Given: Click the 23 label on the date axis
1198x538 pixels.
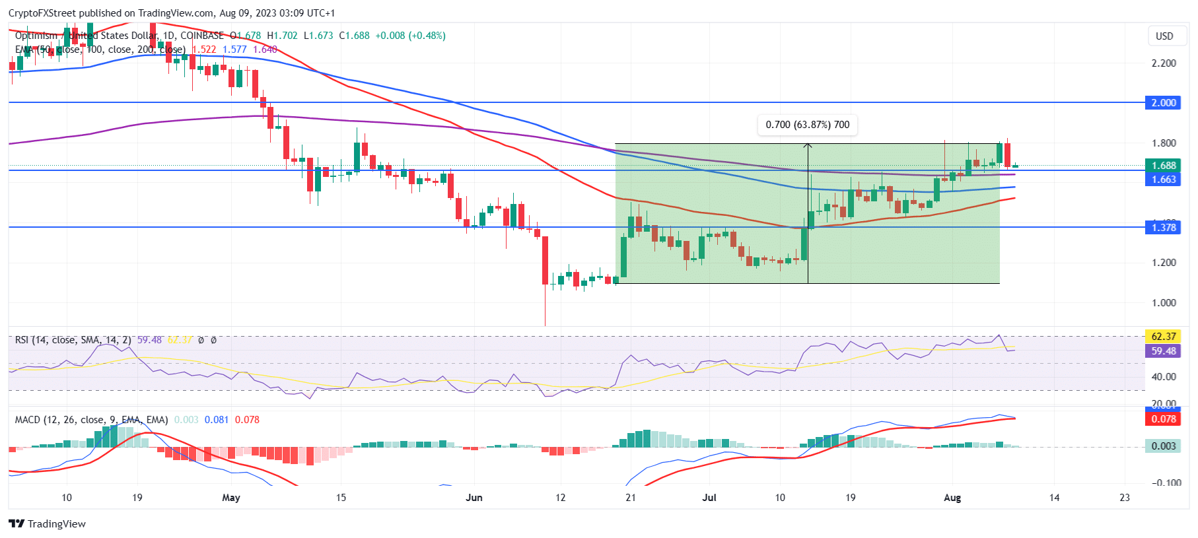Looking at the screenshot, I should pyautogui.click(x=1125, y=498).
